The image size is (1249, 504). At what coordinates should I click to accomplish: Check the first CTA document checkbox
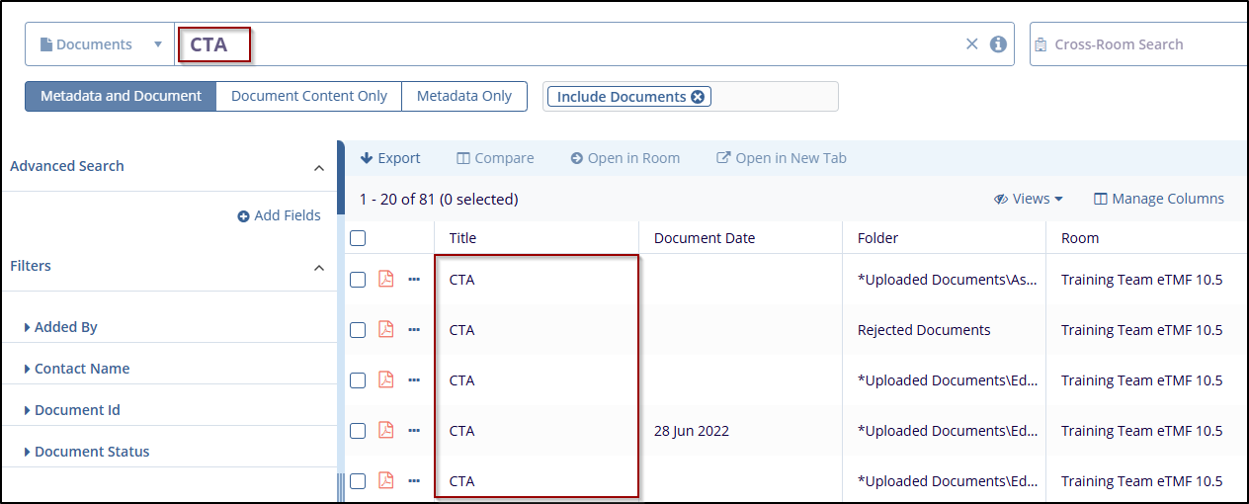[358, 280]
